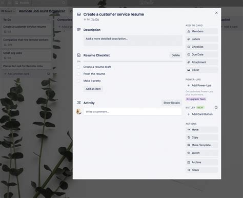Click the Resume Checklist progress bar
This screenshot has height=198, width=243.
click(x=133, y=62)
